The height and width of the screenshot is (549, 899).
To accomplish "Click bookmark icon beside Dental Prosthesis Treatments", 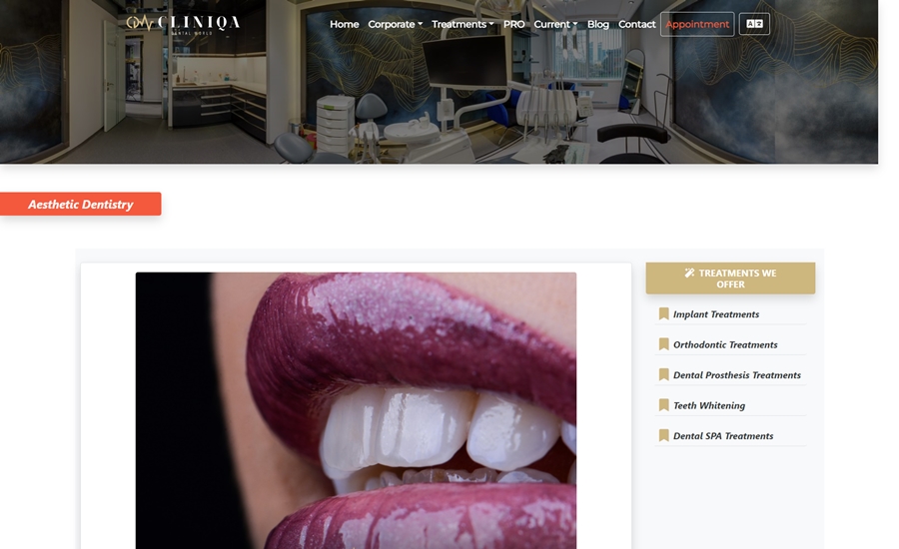I will pyautogui.click(x=663, y=374).
